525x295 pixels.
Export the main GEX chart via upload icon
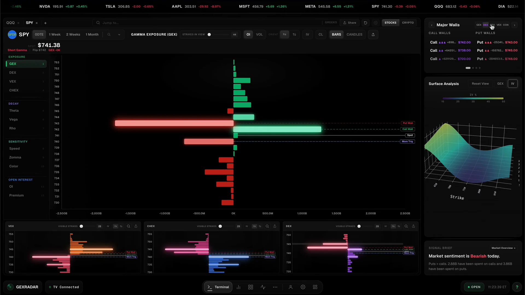373,34
